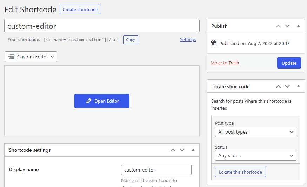
Task: Collapse the Locate shortcode panel
Action: [x=298, y=86]
